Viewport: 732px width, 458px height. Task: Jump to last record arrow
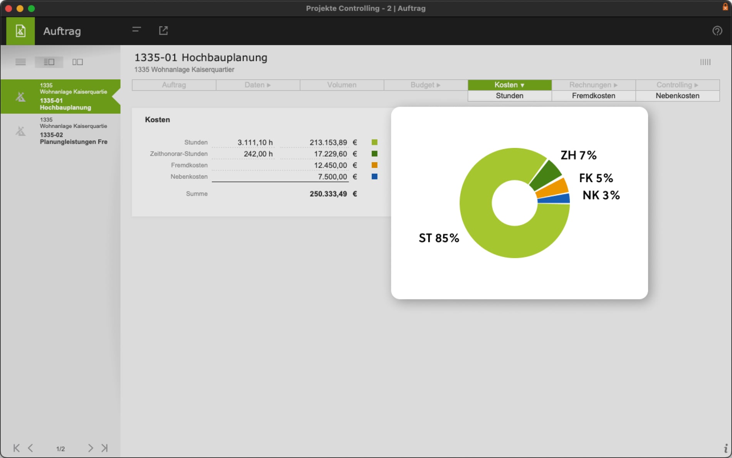[104, 448]
